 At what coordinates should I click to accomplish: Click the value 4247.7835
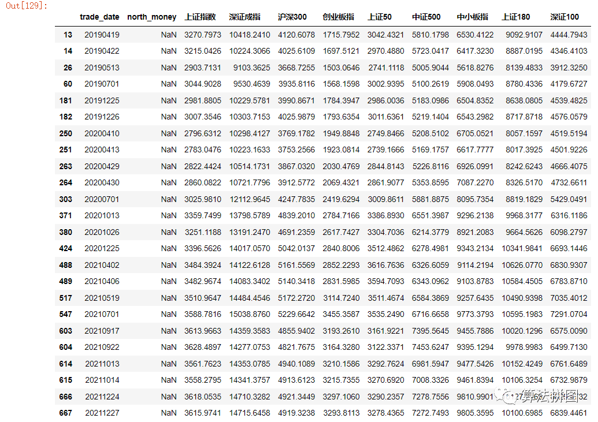[296, 199]
